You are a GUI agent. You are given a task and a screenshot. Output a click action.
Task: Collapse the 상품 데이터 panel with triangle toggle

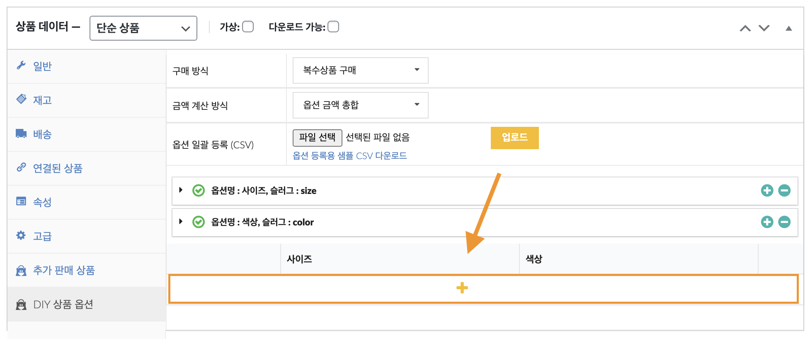[788, 28]
